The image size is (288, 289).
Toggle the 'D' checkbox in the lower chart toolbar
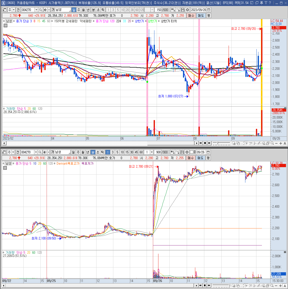click(192, 152)
